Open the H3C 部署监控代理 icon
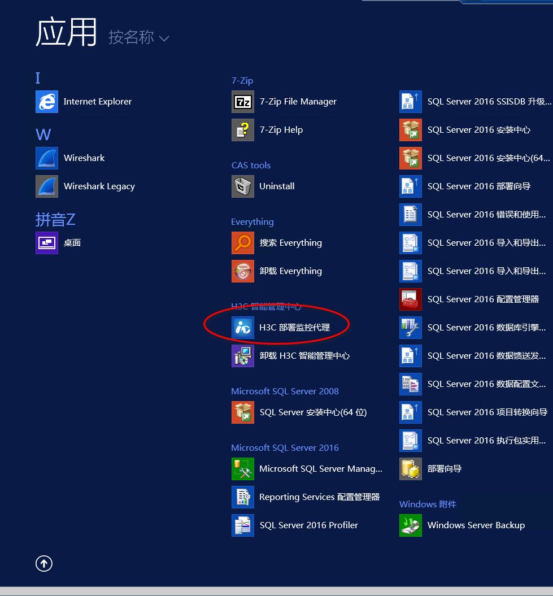The height and width of the screenshot is (596, 553). (243, 328)
